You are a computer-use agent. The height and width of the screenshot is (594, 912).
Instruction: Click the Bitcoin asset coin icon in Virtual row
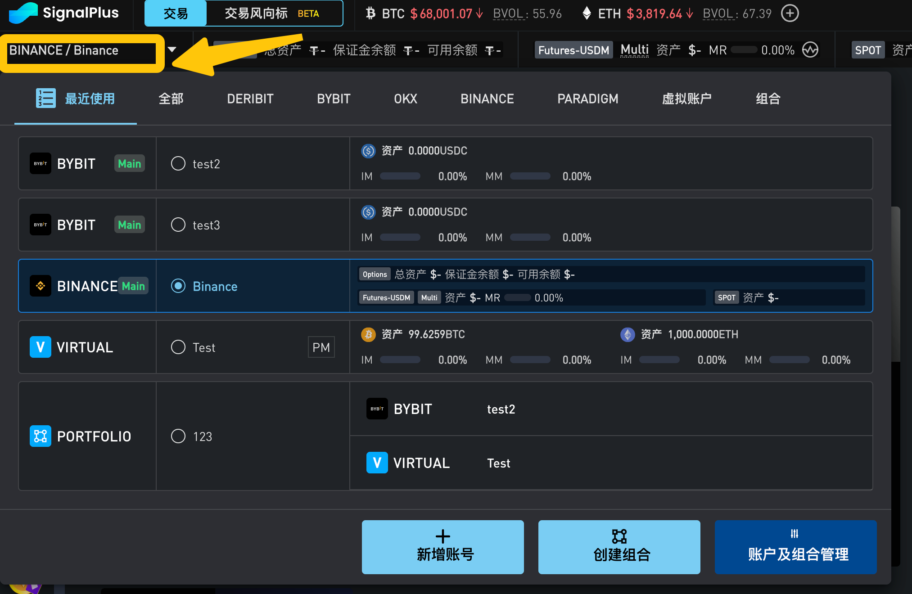coord(368,334)
